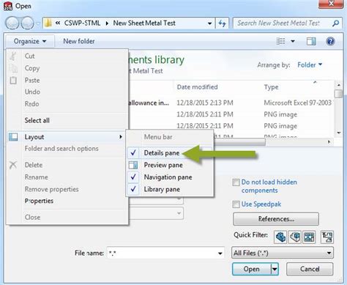Expand the address bar path dropdown
This screenshot has height=285, width=347.
coord(209,23)
